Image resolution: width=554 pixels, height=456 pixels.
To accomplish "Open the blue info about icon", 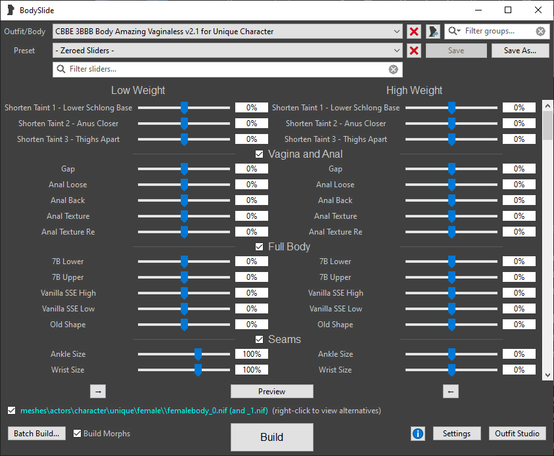I will [417, 434].
